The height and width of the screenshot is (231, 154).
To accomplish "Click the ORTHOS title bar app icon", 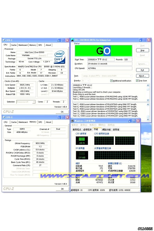I will 72,40.
